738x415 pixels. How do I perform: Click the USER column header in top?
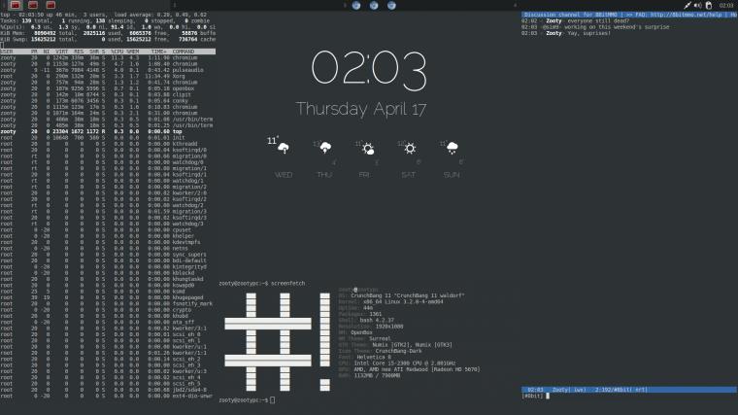pyautogui.click(x=7, y=52)
